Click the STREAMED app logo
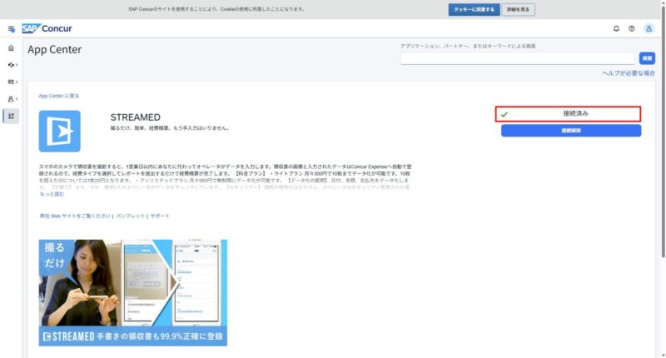The image size is (666, 358). (59, 132)
